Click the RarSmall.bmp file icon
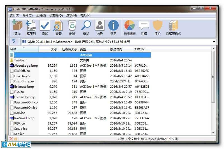224x149 pixels. 11,118
